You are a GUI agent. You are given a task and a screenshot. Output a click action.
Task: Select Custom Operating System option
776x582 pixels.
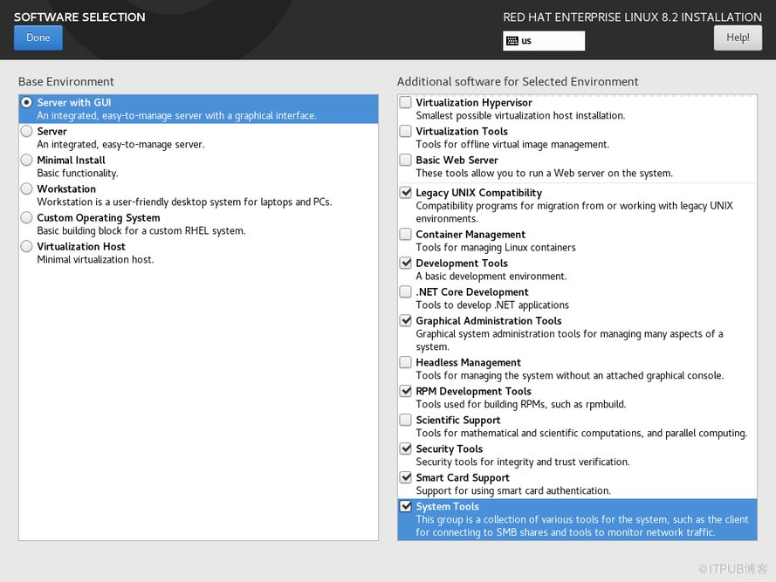(27, 218)
